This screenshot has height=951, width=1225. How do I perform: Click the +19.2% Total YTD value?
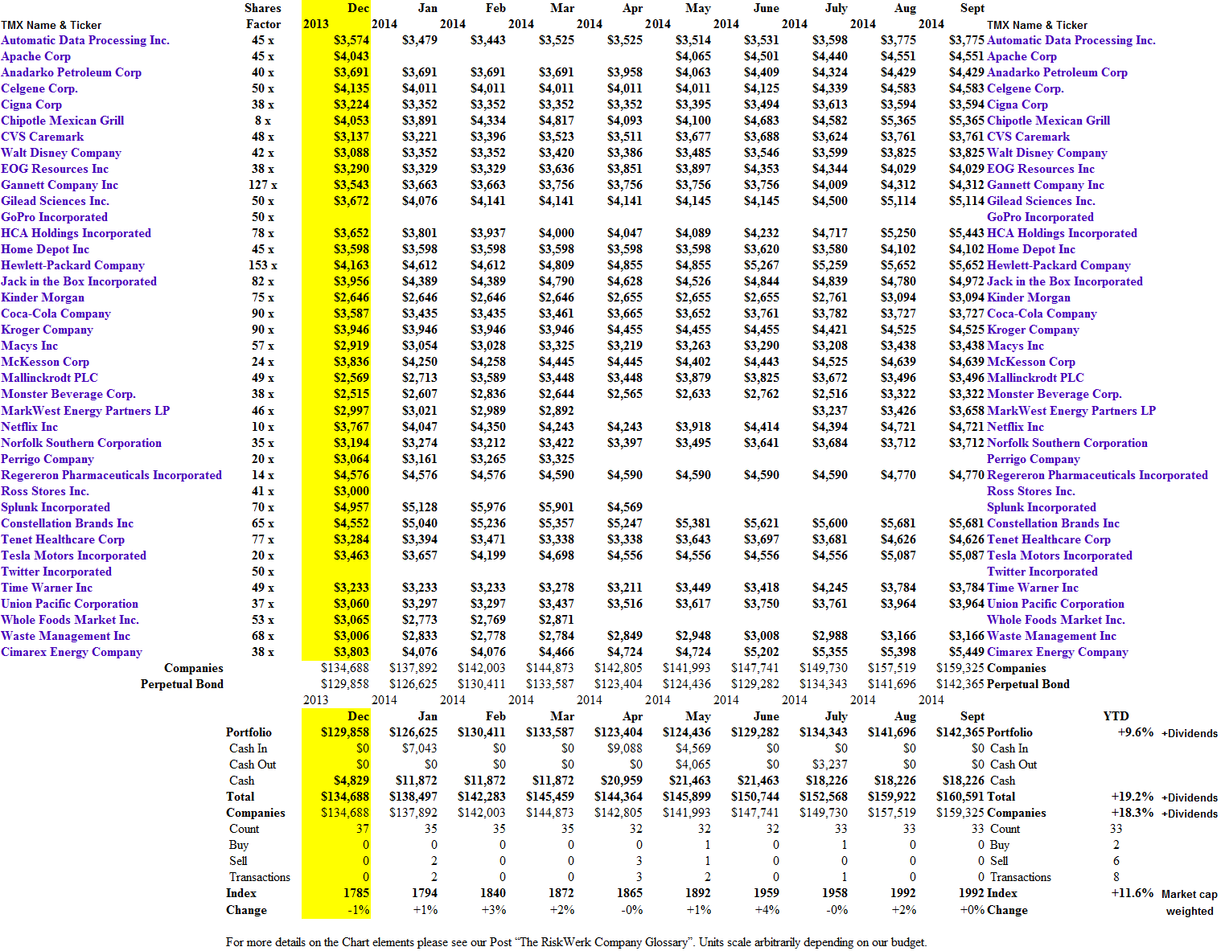pos(1133,797)
